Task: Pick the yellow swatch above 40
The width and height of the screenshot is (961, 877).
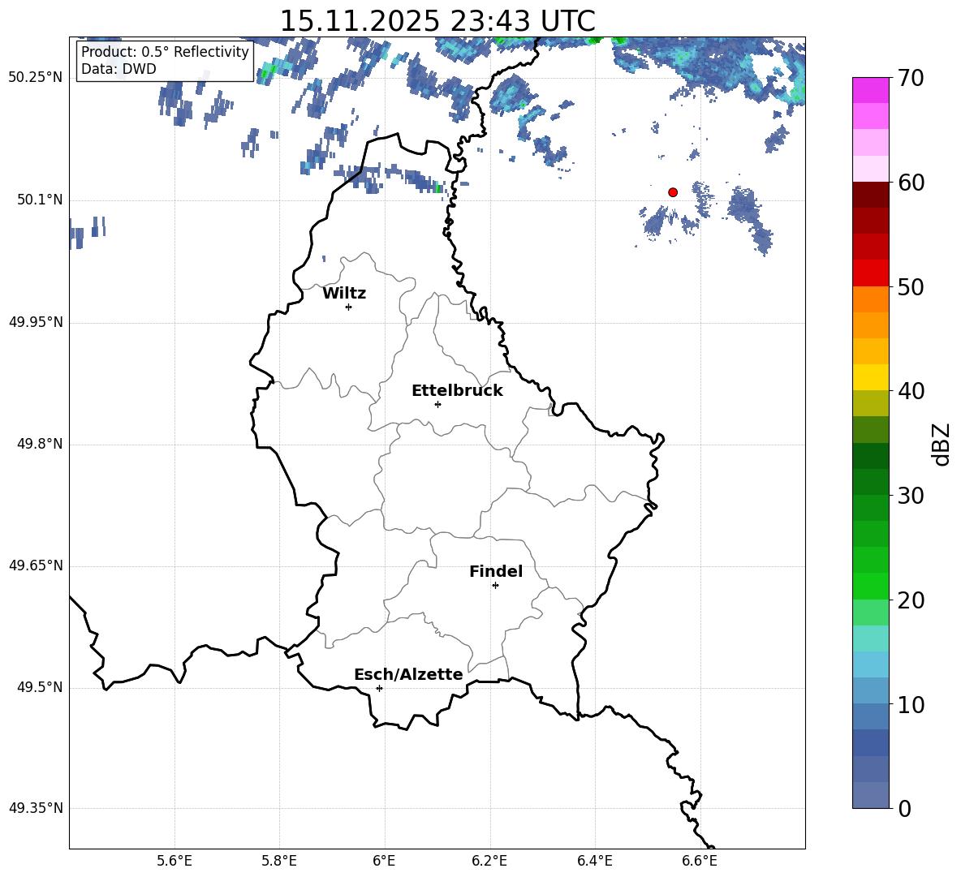Action: pyautogui.click(x=871, y=377)
